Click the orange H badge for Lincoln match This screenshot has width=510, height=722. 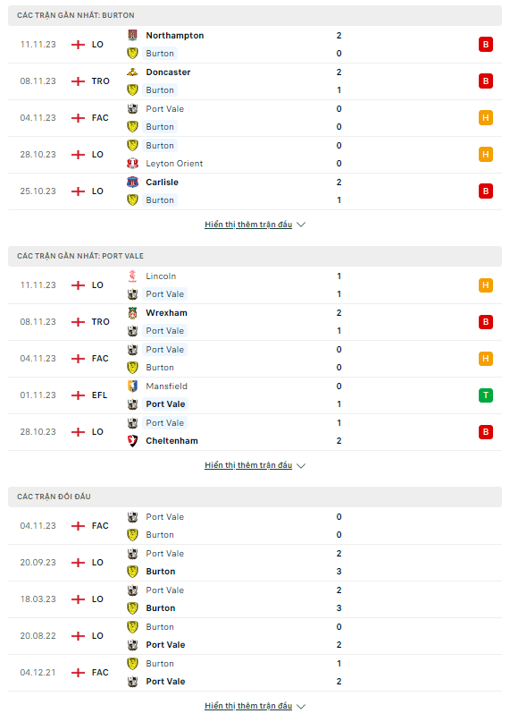(x=486, y=285)
